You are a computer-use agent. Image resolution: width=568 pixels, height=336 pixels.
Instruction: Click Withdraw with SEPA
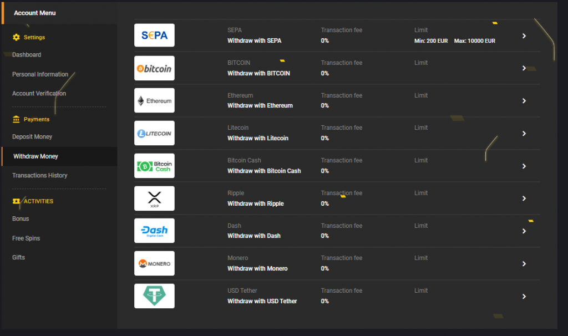254,40
